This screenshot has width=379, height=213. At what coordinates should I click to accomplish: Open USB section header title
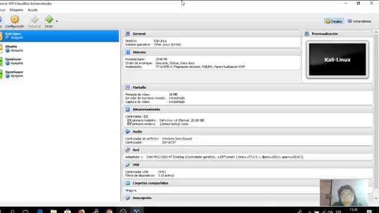[136, 164]
